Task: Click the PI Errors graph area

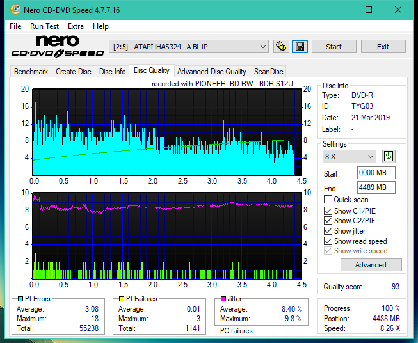Action: [167, 132]
